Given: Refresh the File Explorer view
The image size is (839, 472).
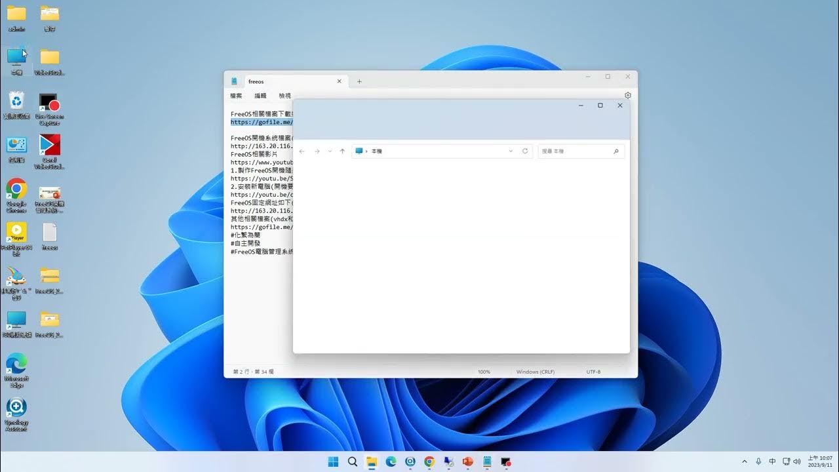Looking at the screenshot, I should click(525, 151).
